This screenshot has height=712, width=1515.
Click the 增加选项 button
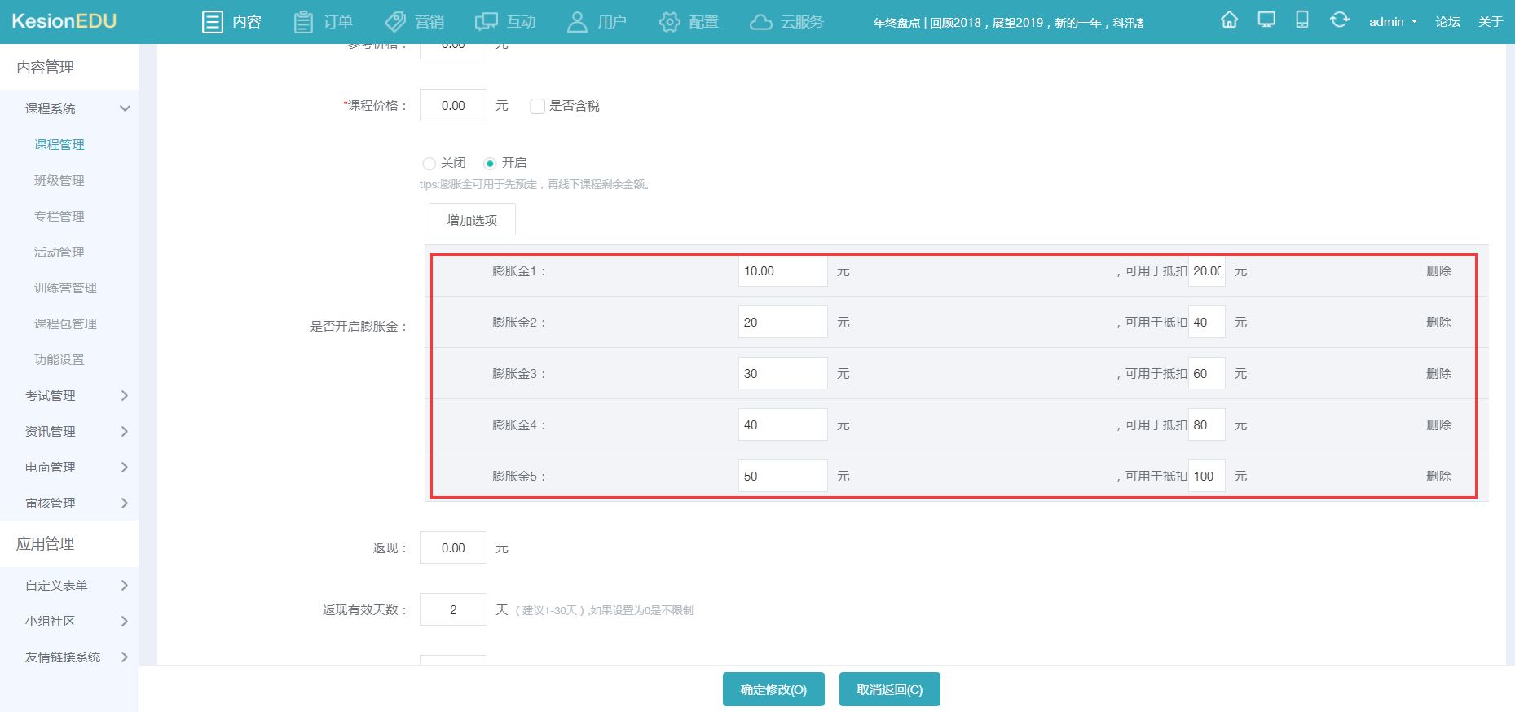pos(472,219)
